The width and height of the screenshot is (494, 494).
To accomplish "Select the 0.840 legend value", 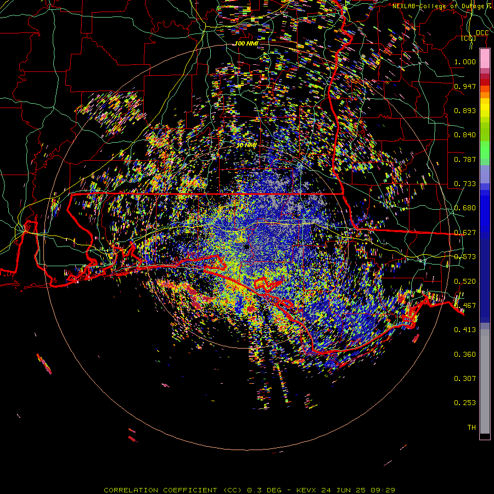I will click(465, 135).
